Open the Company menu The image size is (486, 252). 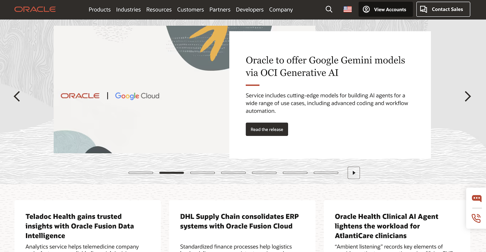tap(281, 10)
